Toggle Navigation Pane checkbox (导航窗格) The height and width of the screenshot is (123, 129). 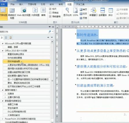point(50,17)
